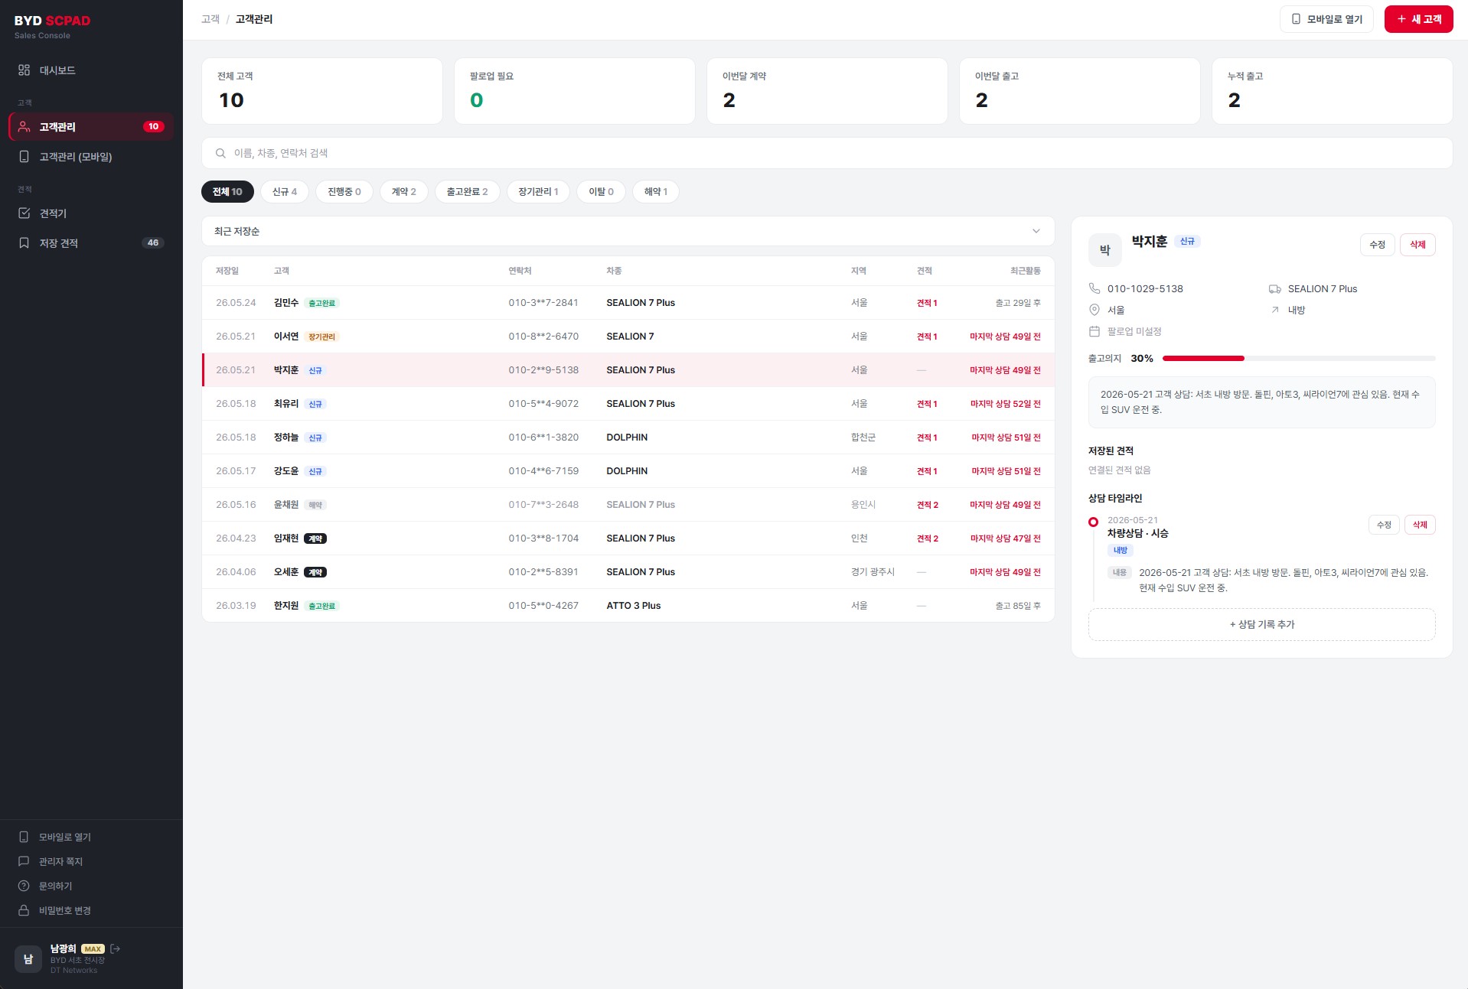Click the 전체 고객 10 stat card
This screenshot has height=989, width=1468.
(321, 91)
